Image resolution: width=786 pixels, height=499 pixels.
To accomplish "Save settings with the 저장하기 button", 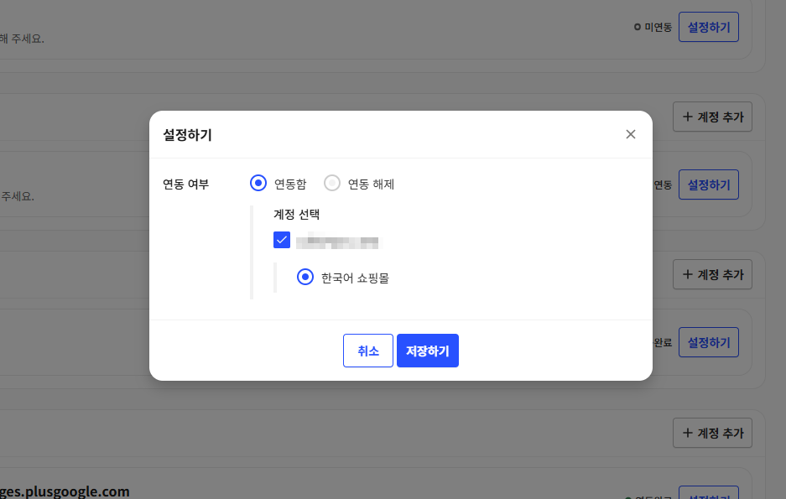I will pyautogui.click(x=428, y=351).
